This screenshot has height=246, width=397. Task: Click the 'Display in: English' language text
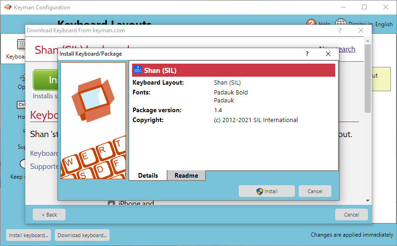(x=370, y=24)
